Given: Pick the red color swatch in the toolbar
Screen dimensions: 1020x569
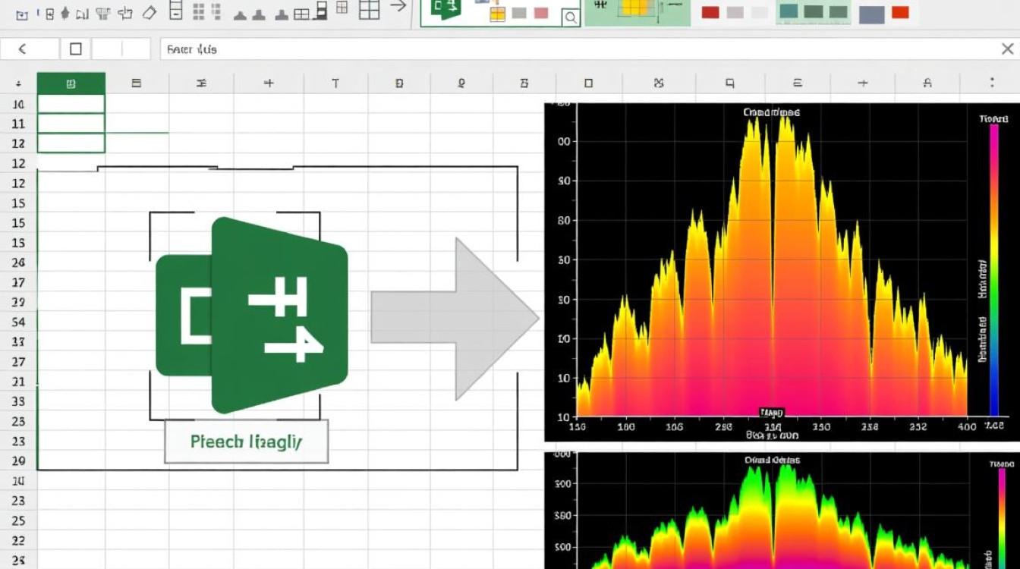Looking at the screenshot, I should pos(710,12).
